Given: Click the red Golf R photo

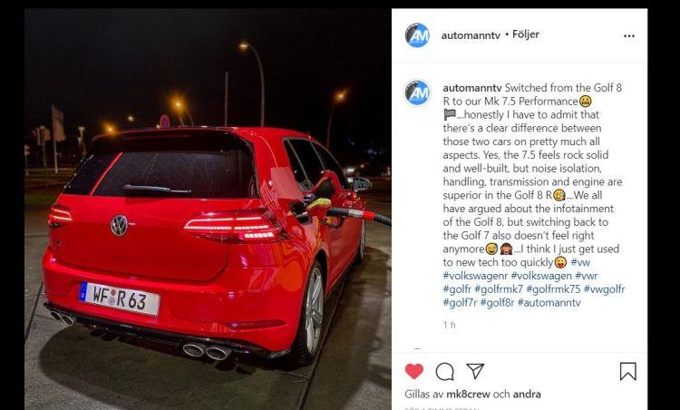Looking at the screenshot, I should [208, 210].
